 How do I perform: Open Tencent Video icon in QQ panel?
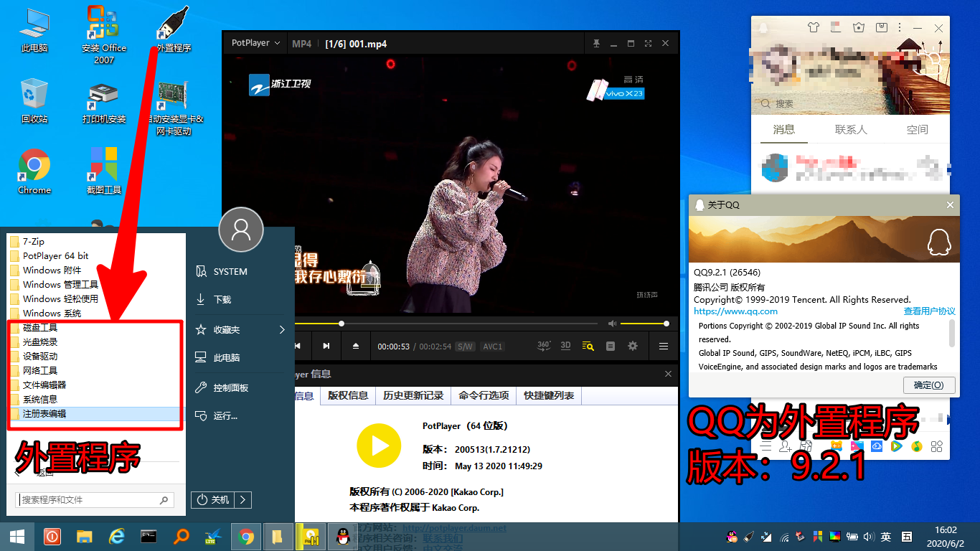tap(896, 447)
